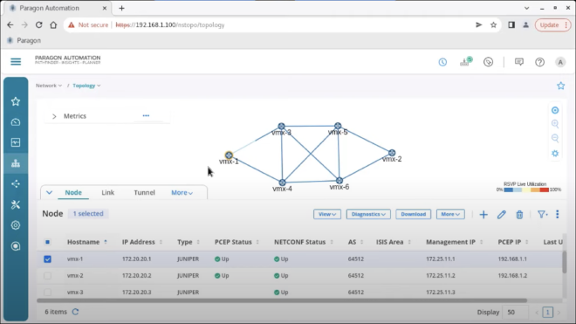
Task: Open Dashboard gauge icon in sidebar
Action: 16,122
